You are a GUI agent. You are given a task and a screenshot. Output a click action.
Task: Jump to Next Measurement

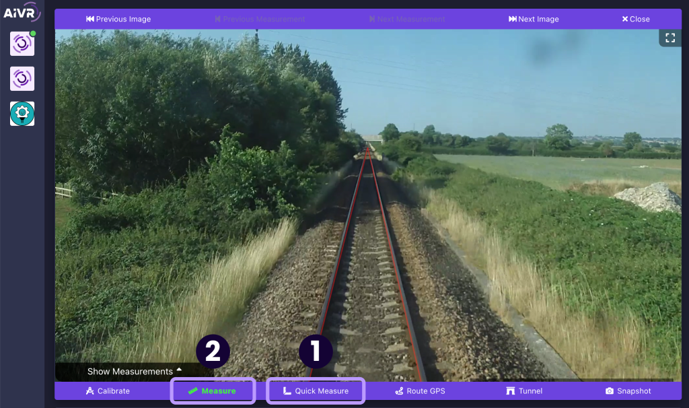(x=407, y=19)
